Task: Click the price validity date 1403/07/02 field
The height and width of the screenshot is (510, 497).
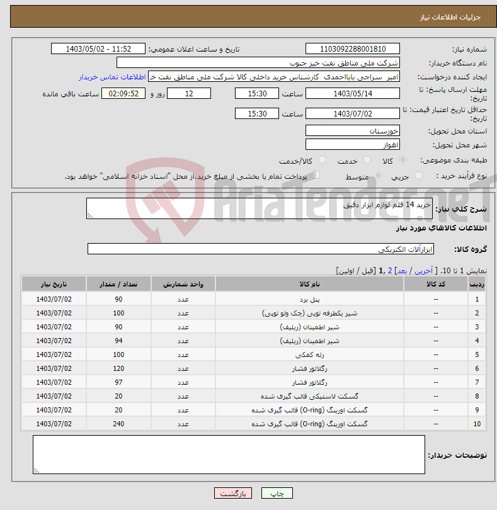Action: pyautogui.click(x=353, y=113)
